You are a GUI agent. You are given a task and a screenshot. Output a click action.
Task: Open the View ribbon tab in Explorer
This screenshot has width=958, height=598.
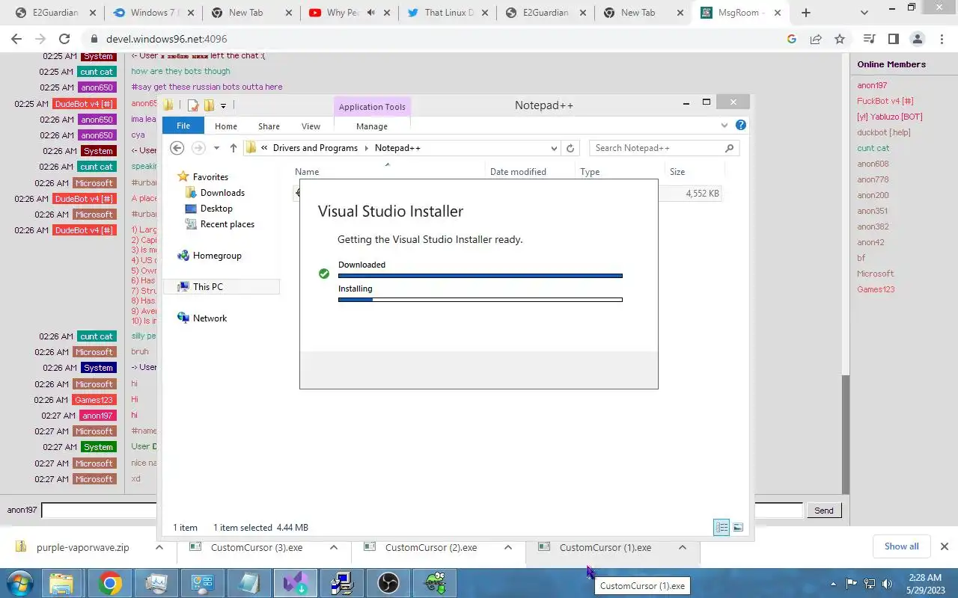(311, 126)
